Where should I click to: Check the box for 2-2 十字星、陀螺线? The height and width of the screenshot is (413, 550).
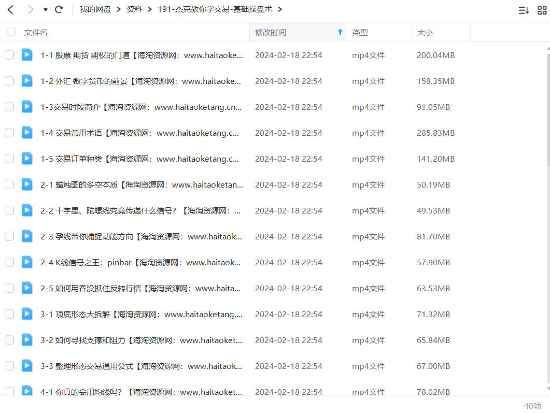tap(9, 211)
